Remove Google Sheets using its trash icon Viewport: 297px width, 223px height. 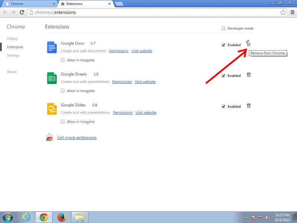click(249, 75)
